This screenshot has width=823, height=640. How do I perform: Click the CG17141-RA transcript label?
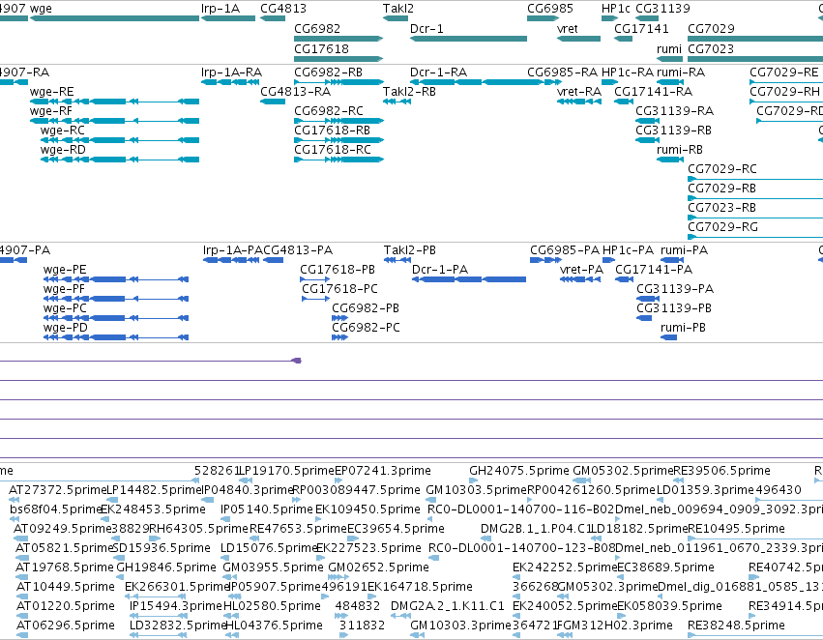tap(654, 91)
